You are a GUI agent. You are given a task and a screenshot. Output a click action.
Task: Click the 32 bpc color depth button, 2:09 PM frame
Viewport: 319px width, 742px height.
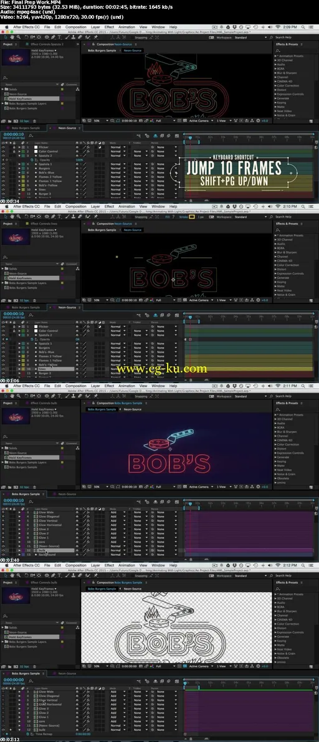[x=24, y=121]
